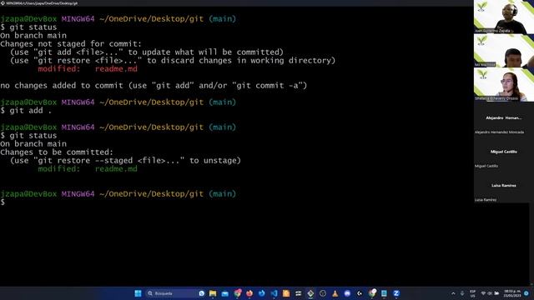This screenshot has height=300, width=534.
Task: Click the green 'modified: readme.md' line
Action: pyautogui.click(x=88, y=168)
